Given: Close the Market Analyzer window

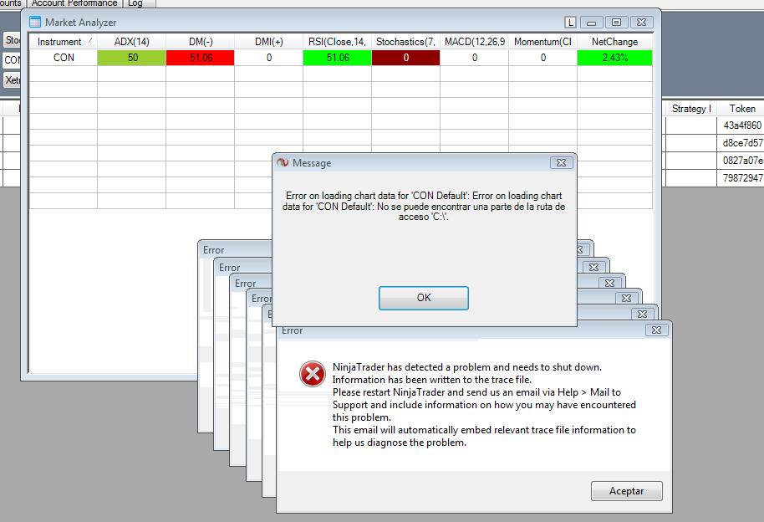Looking at the screenshot, I should pyautogui.click(x=642, y=23).
